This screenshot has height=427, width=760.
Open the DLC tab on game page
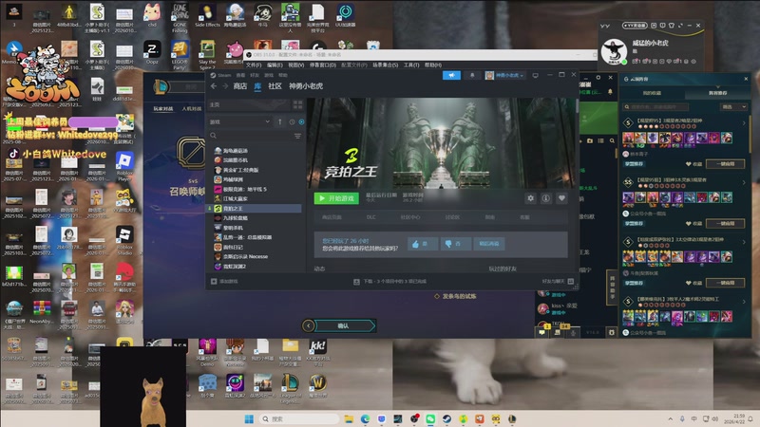tap(370, 217)
